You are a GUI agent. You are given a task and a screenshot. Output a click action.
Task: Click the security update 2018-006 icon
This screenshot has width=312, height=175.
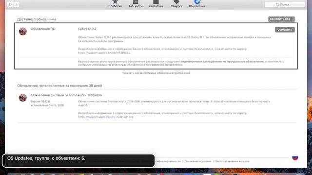[23, 98]
